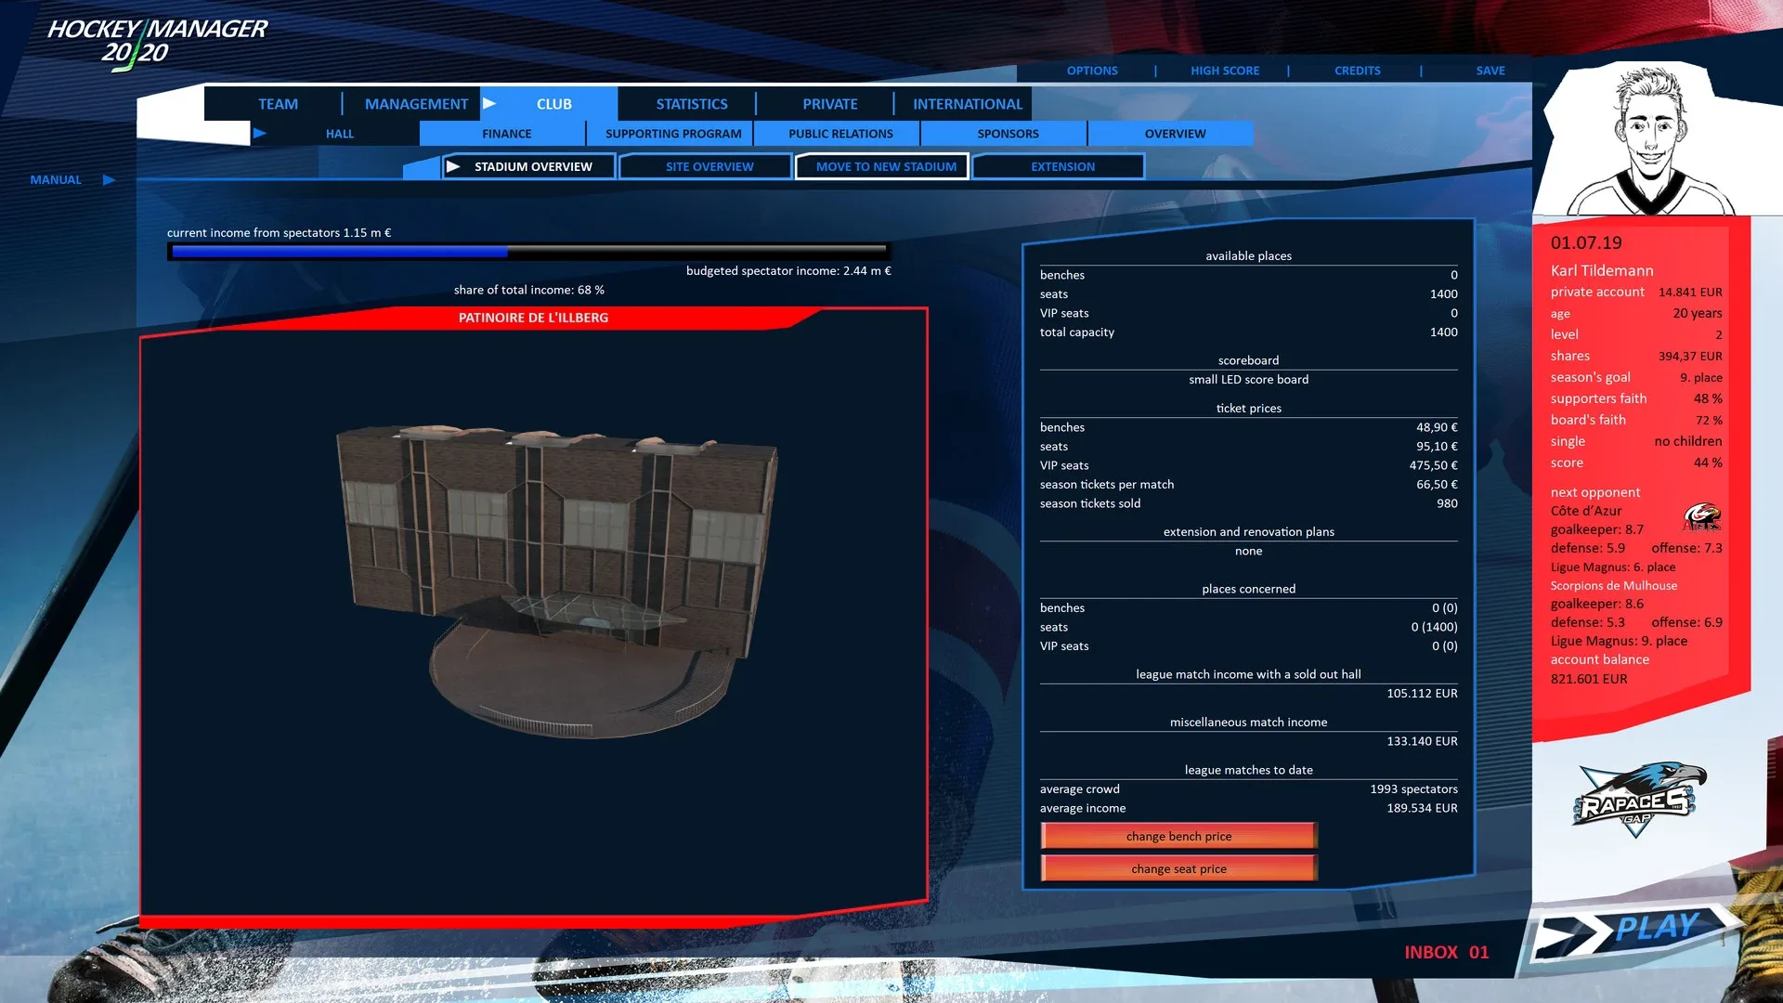Select MOVE TO NEW STADIUM

(x=885, y=167)
